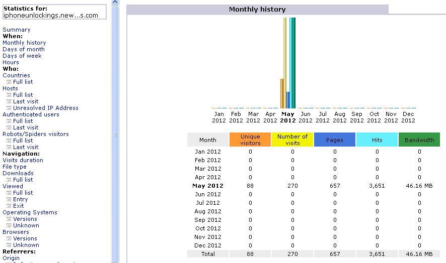
Task: Open the Days of week report
Action: (x=22, y=56)
